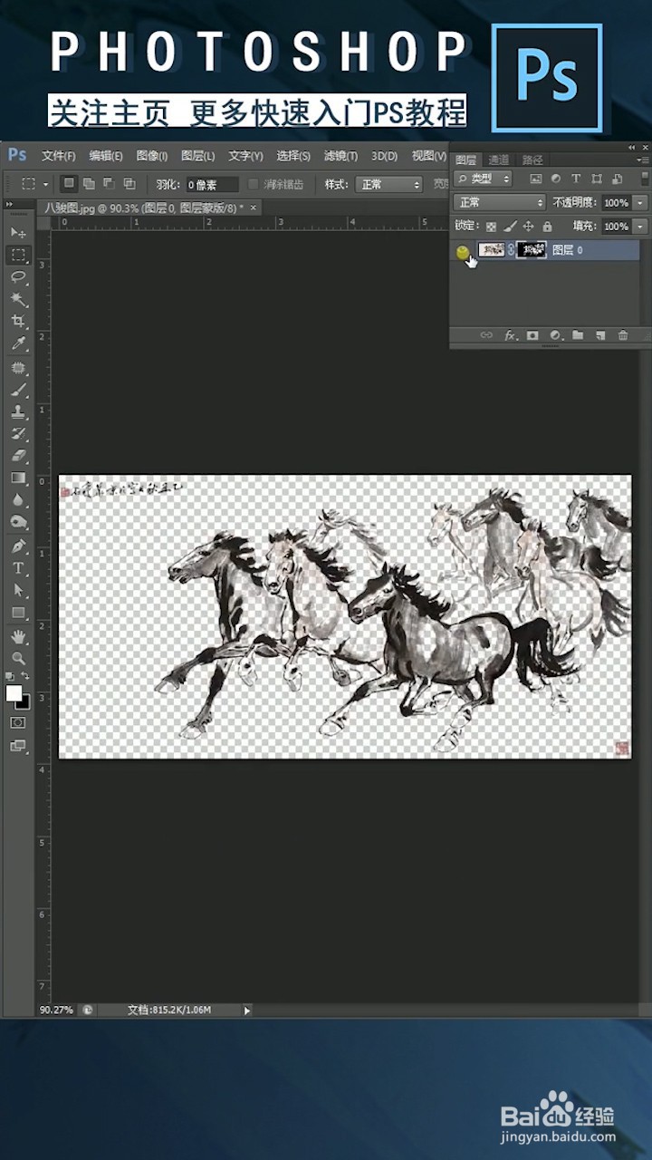This screenshot has height=1160, width=652.
Task: Reset default foreground and background colors
Action: pos(10,676)
